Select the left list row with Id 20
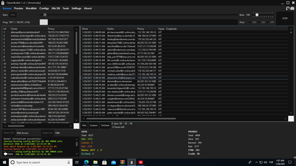296x166 pixels. coord(39,99)
